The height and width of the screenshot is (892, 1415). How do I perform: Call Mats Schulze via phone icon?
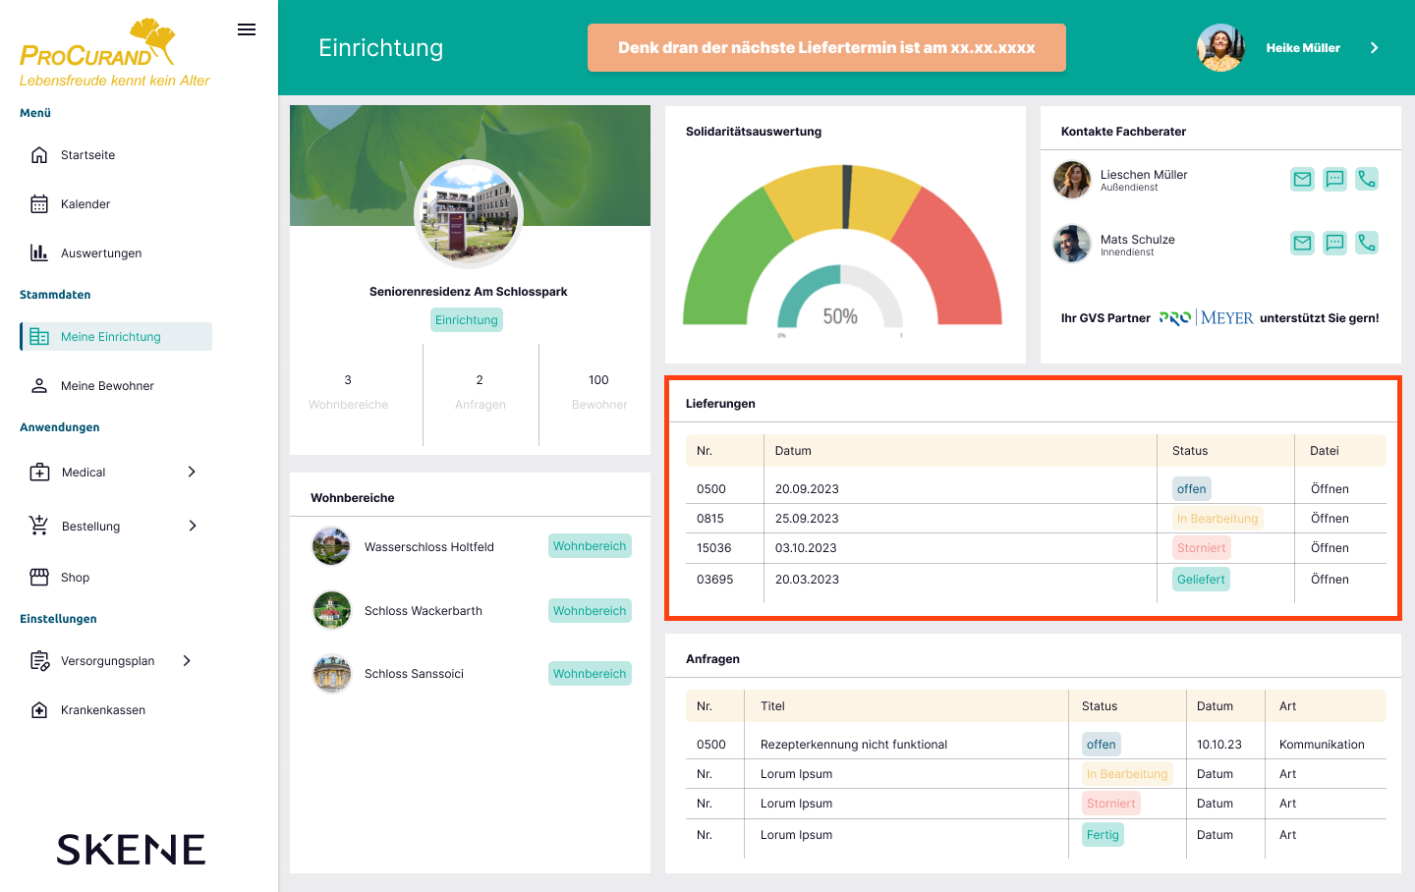pyautogui.click(x=1367, y=243)
